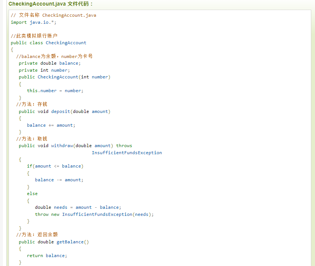The height and width of the screenshot is (266, 315).
Task: Click the "private double balance;" field line
Action: point(50,63)
